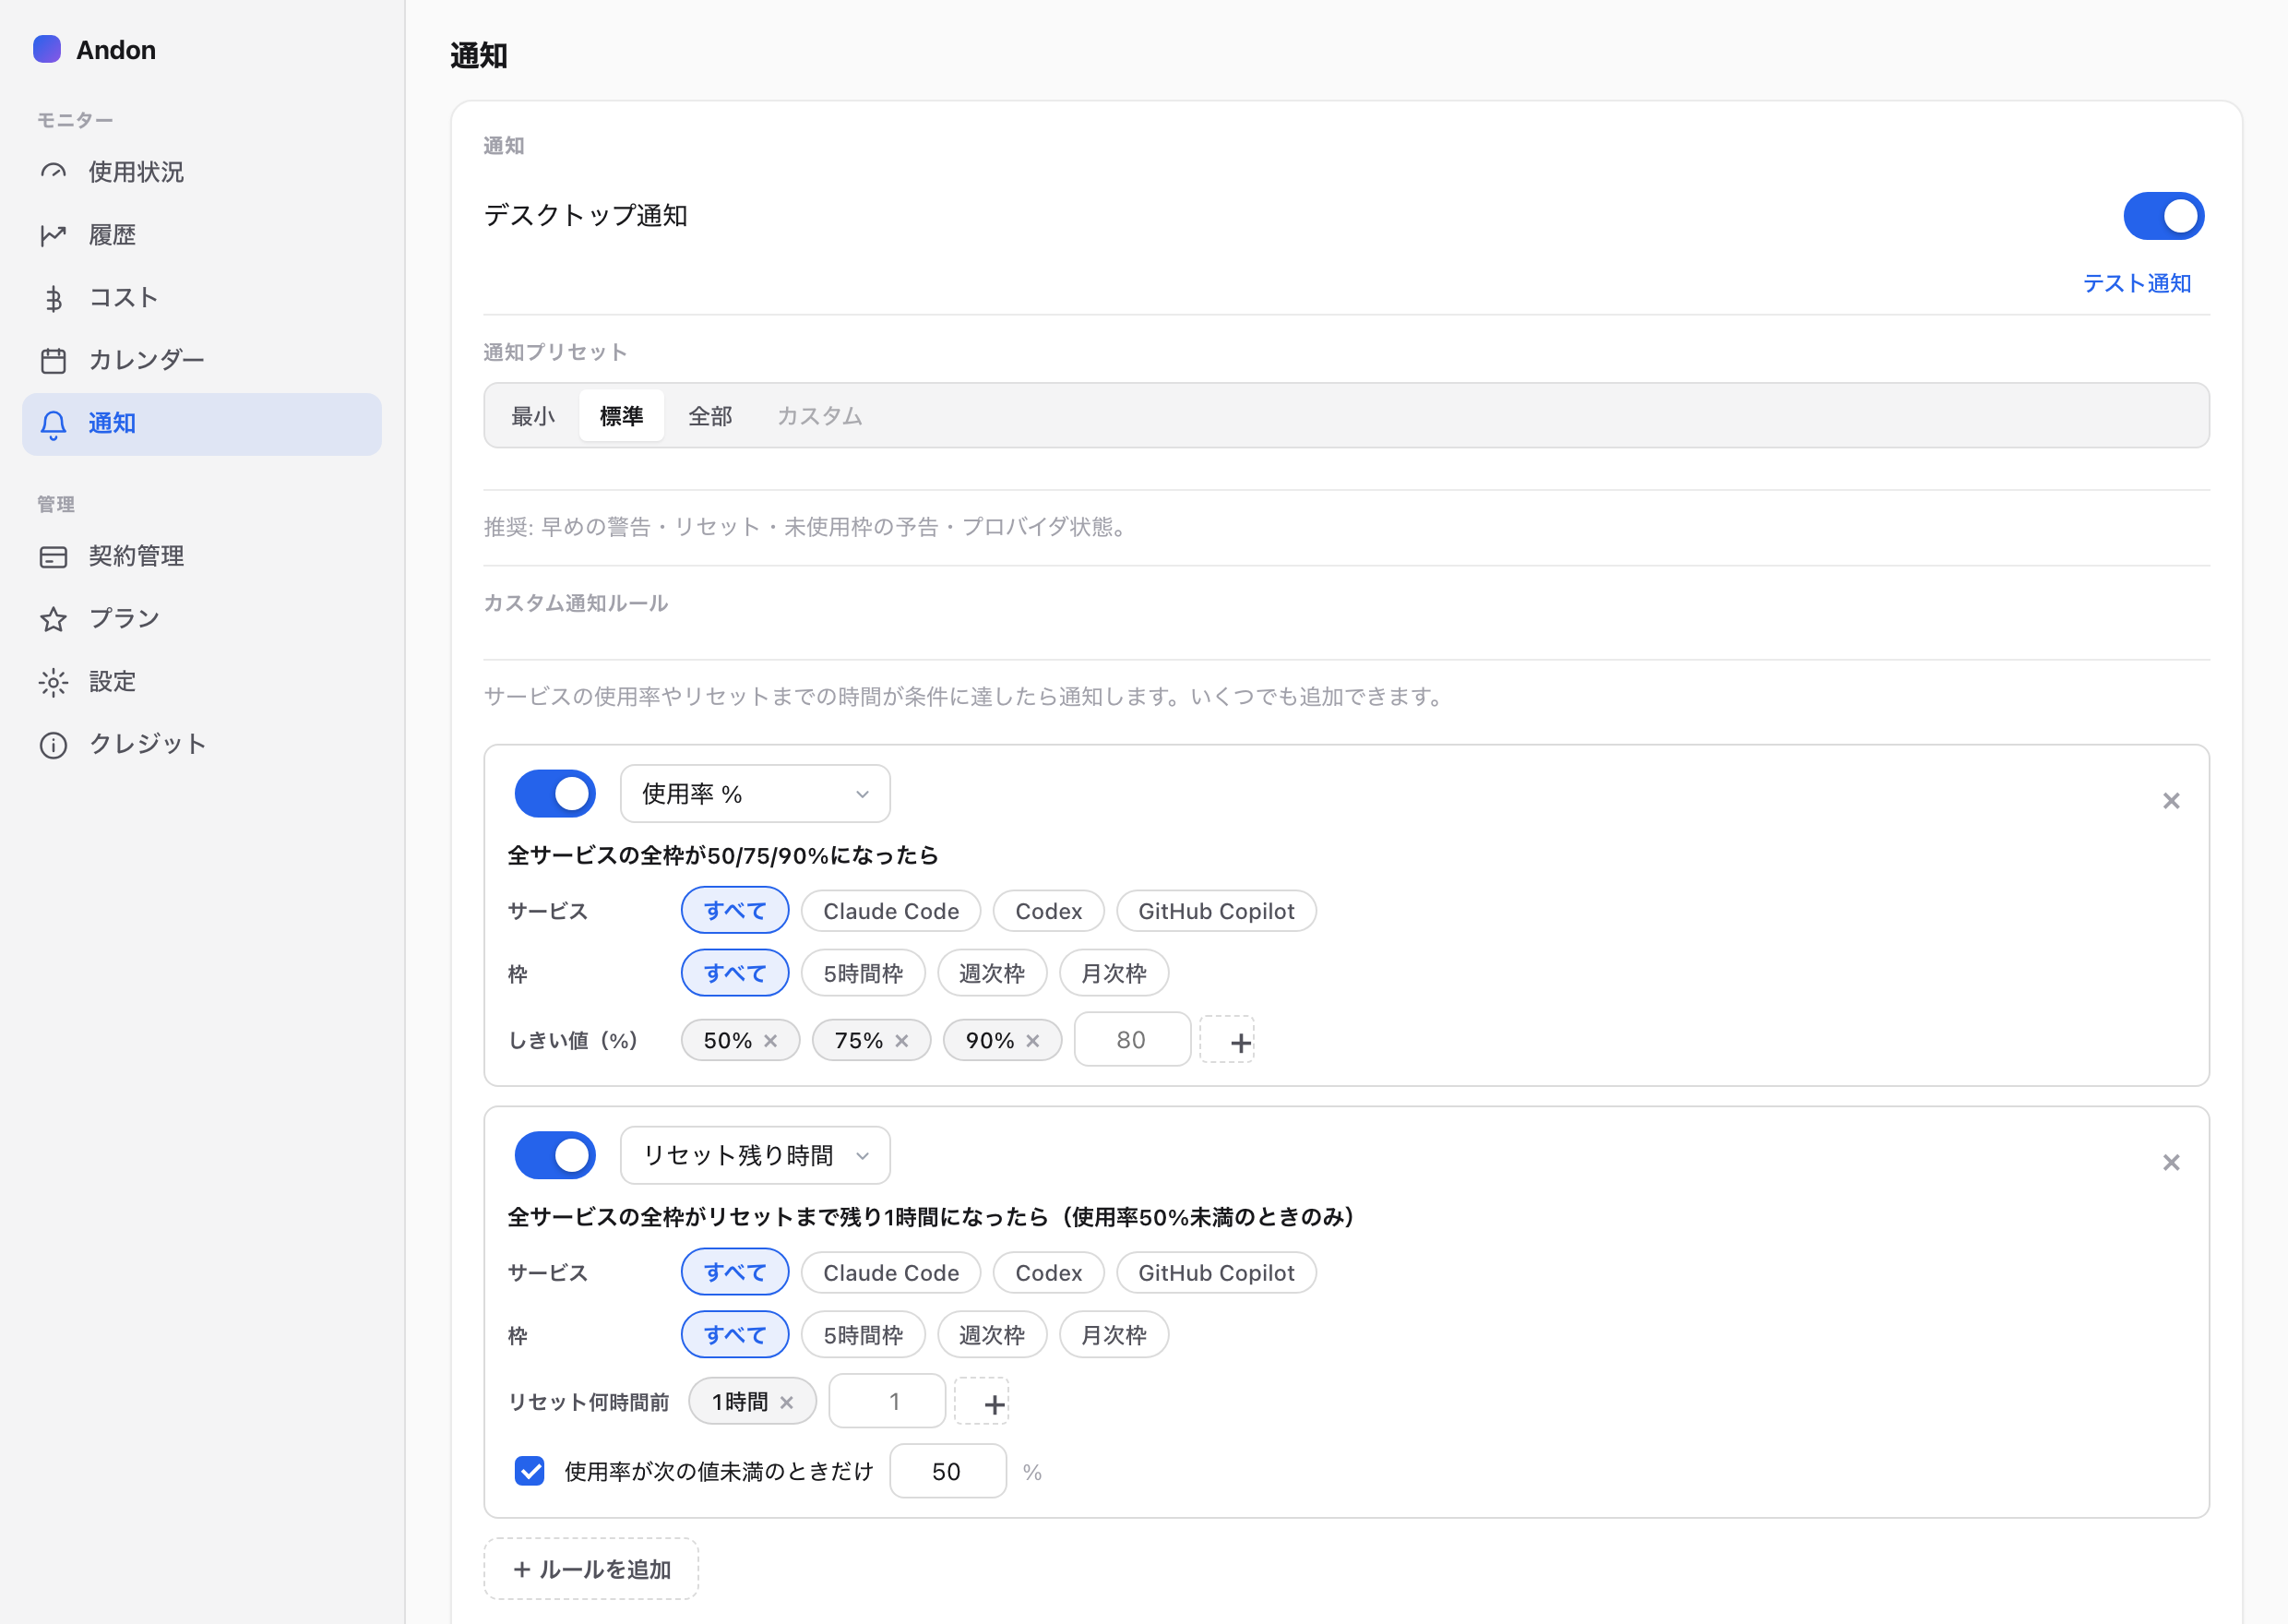Select 5時間枠 in reset rule
2288x1624 pixels.
coord(863,1335)
